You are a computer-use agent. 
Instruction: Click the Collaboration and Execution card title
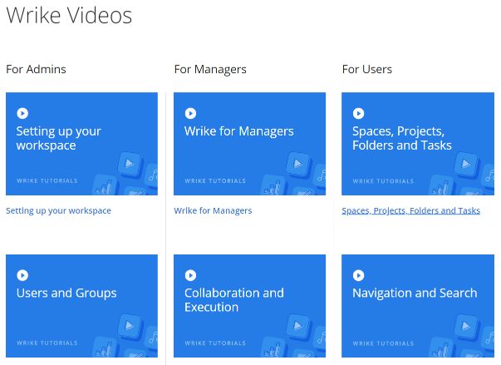click(x=234, y=300)
